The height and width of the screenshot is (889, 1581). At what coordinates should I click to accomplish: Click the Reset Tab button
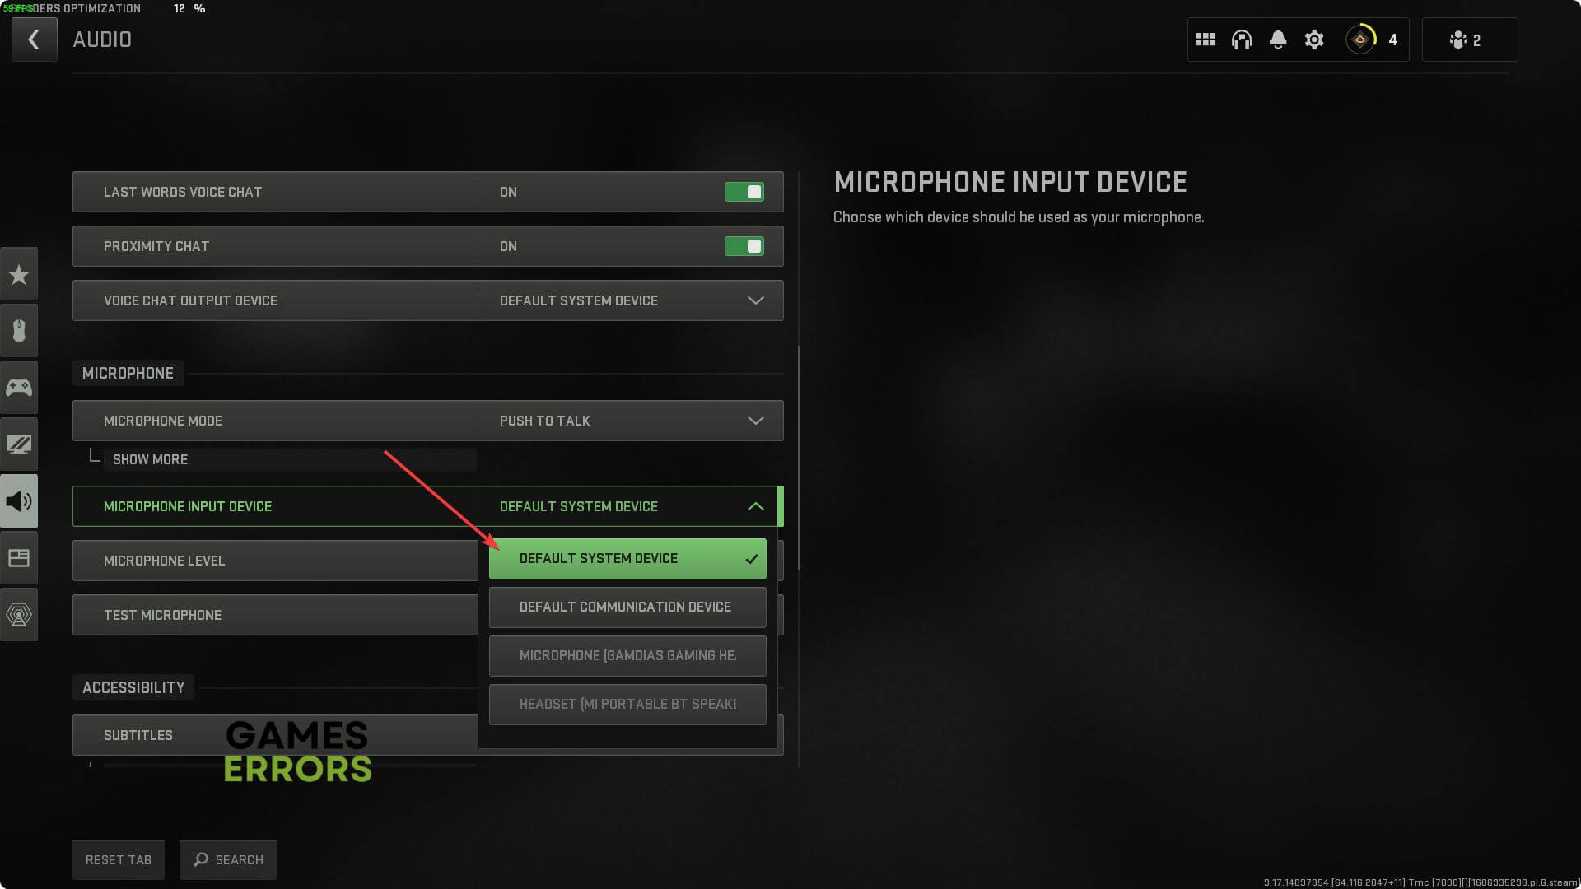tap(119, 860)
